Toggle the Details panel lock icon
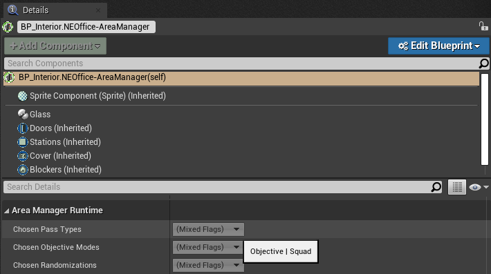 (483, 26)
